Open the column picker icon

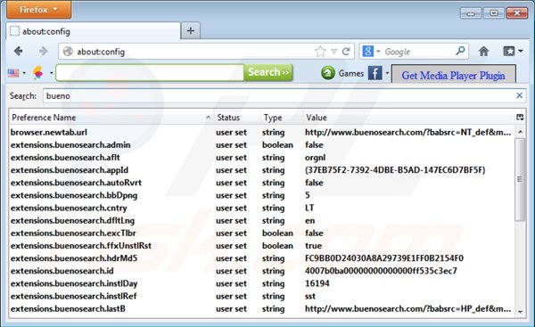pyautogui.click(x=520, y=118)
